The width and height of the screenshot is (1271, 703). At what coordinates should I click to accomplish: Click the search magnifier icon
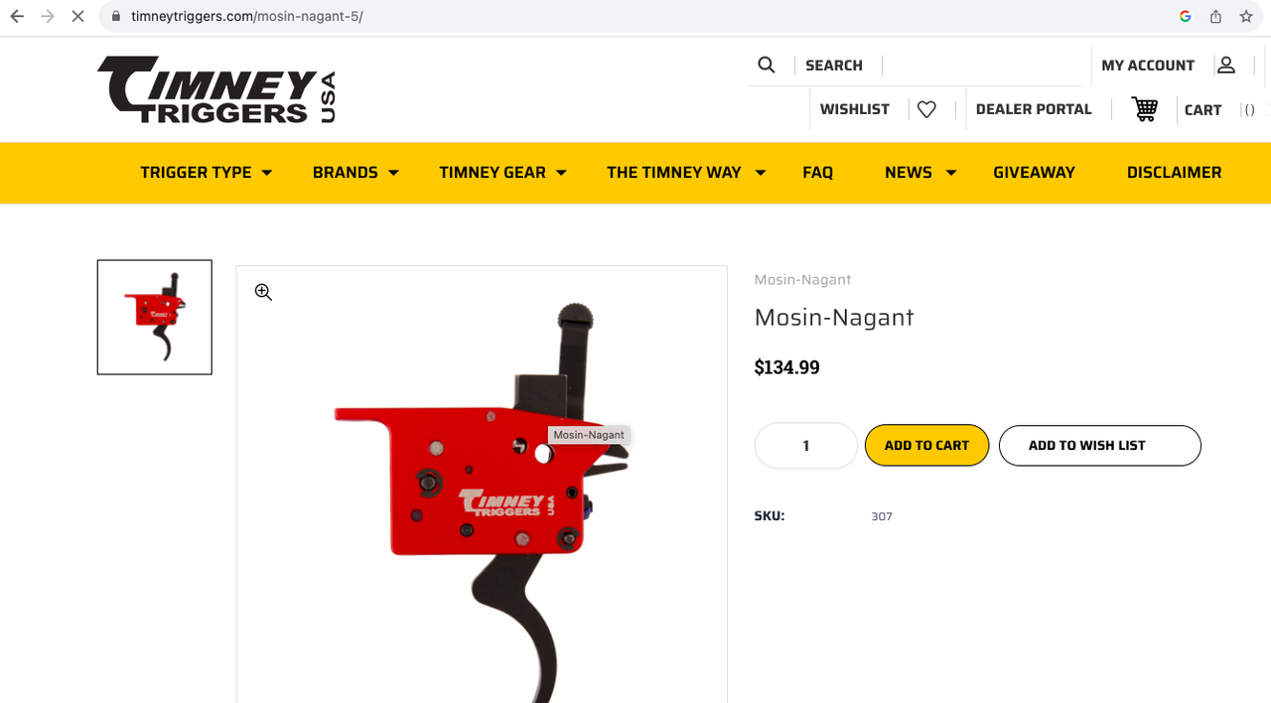[x=766, y=65]
